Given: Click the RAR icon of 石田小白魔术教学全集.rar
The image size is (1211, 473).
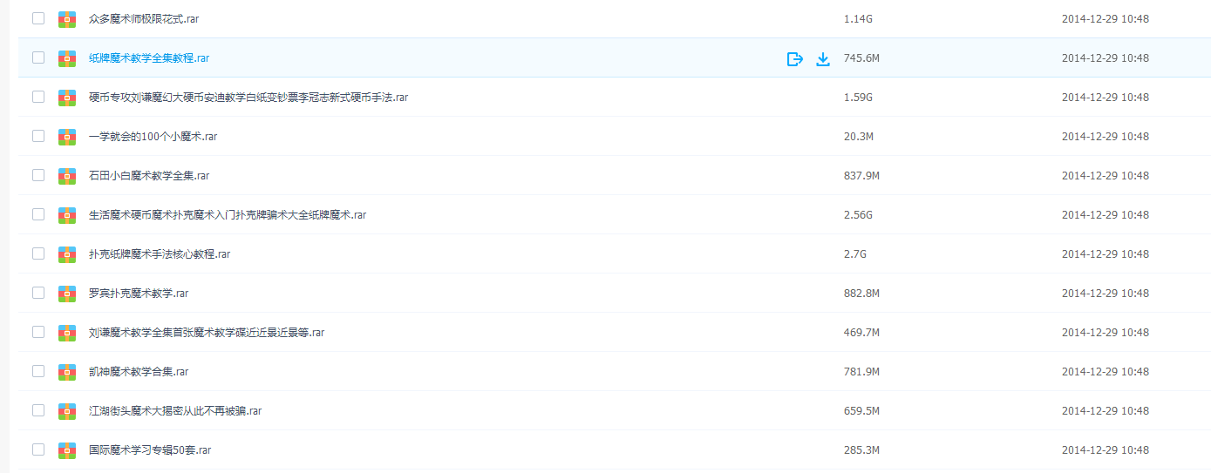Looking at the screenshot, I should click(x=67, y=176).
